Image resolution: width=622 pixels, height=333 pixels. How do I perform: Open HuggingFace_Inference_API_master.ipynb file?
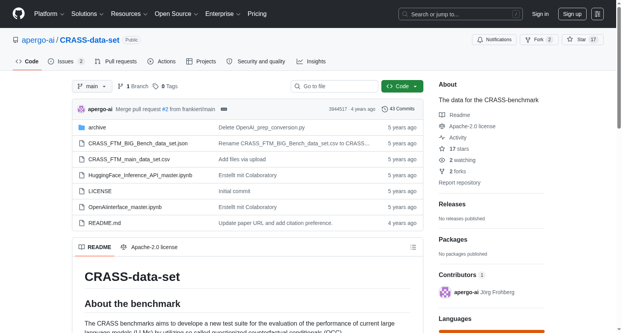pos(140,175)
